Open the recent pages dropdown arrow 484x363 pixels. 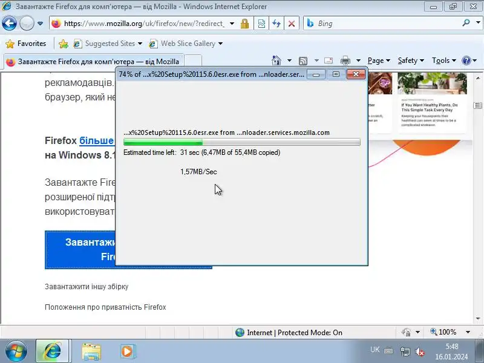40,24
